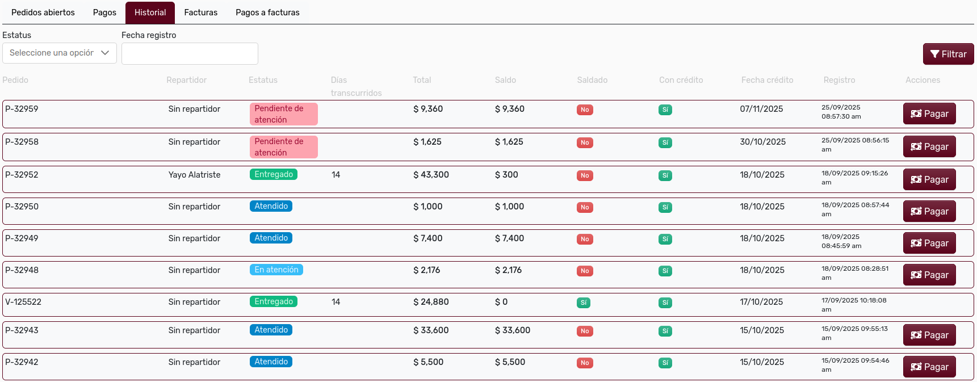Open the Estatus dropdown selector
977x382 pixels.
(x=60, y=53)
